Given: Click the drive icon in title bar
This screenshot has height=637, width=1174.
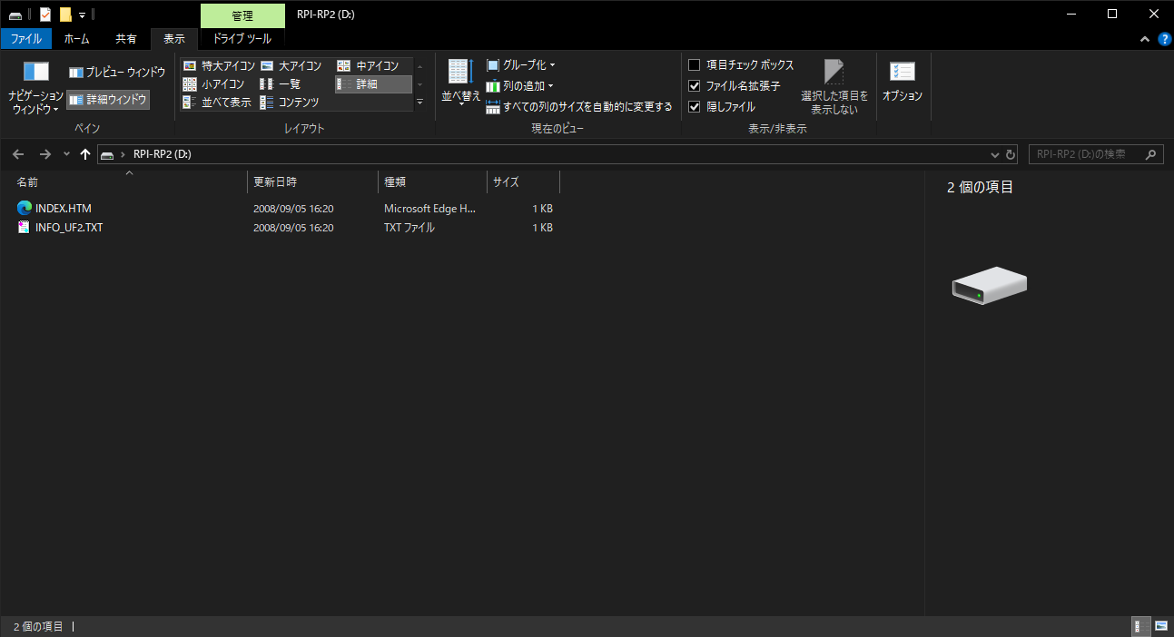Looking at the screenshot, I should (15, 15).
